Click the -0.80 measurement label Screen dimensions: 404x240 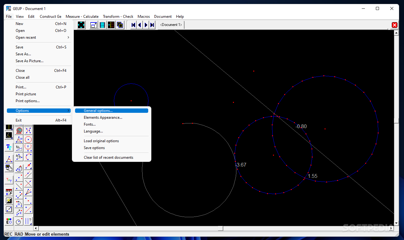coord(301,126)
